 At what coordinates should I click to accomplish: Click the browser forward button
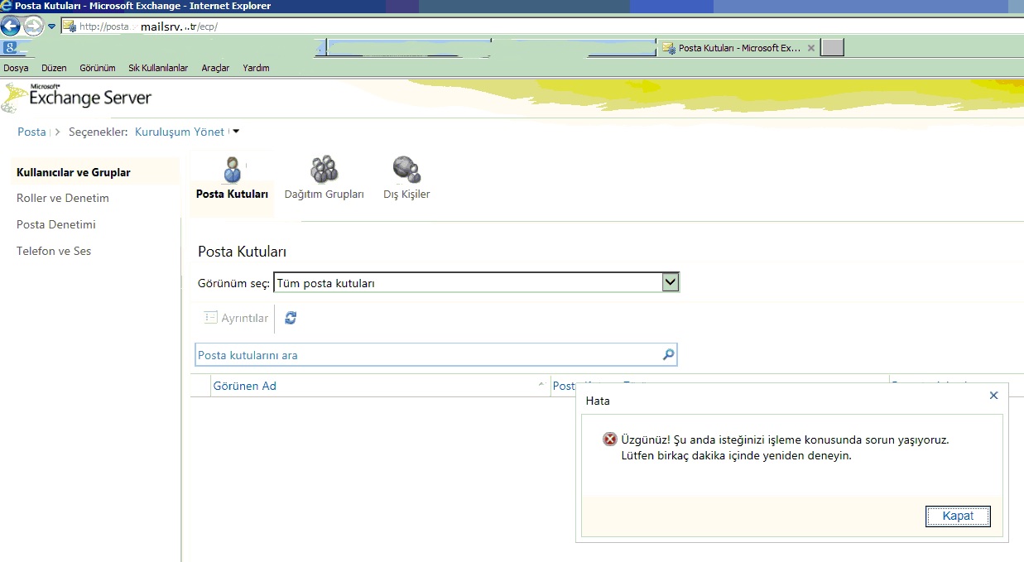pyautogui.click(x=33, y=26)
